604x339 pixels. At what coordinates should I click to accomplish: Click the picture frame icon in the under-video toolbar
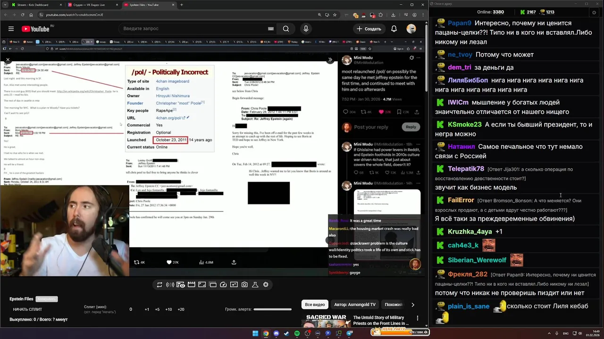[x=202, y=285]
